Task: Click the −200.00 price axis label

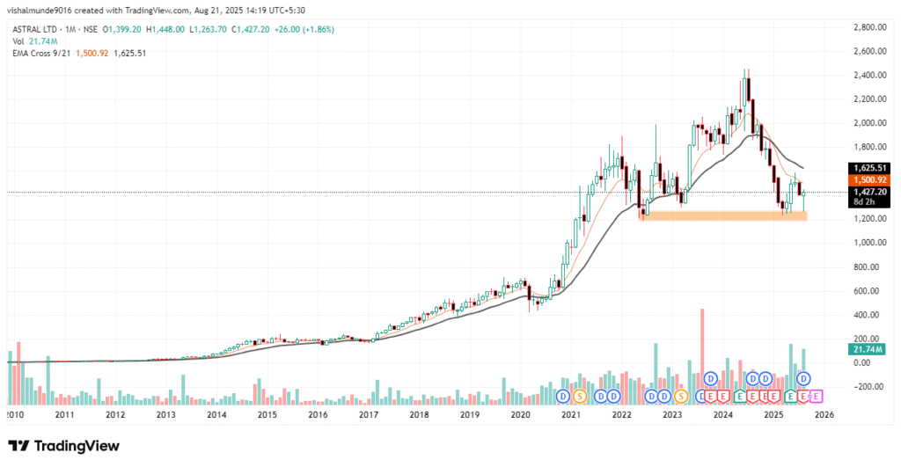Action: click(868, 387)
